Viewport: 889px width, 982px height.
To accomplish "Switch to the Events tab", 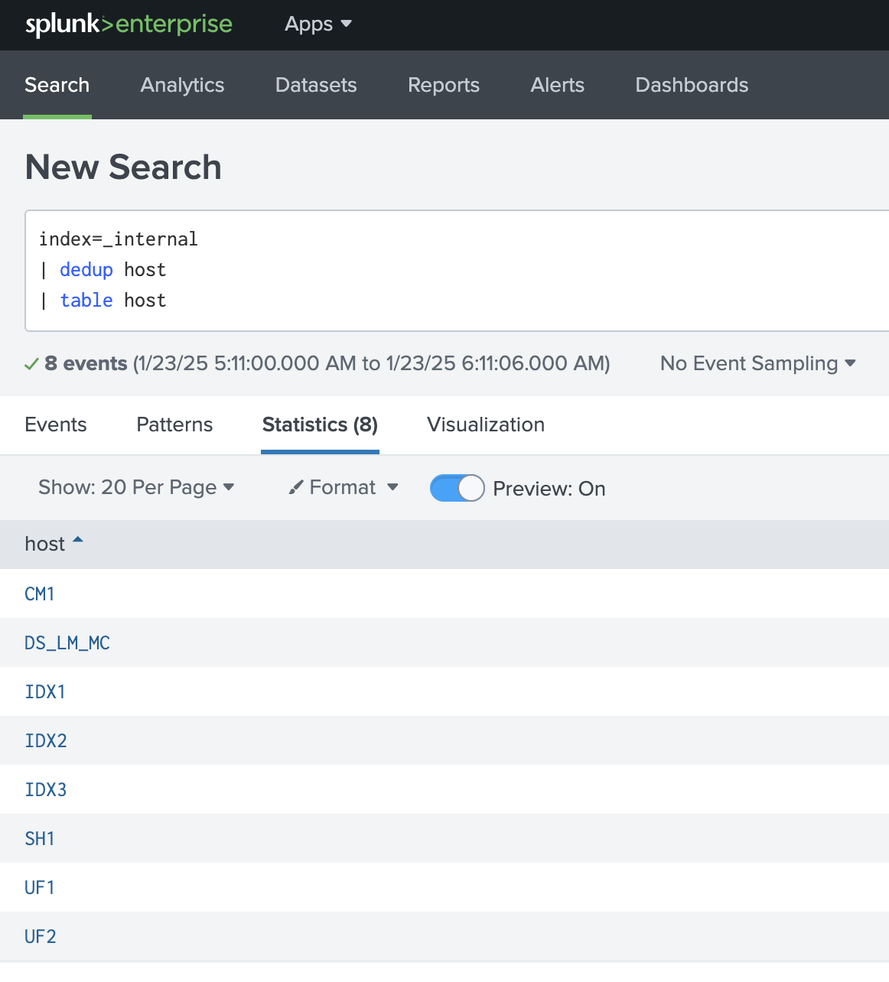I will point(55,424).
